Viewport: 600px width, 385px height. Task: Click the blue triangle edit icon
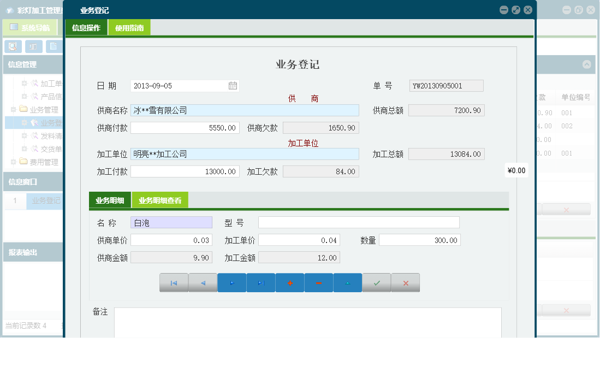click(348, 282)
